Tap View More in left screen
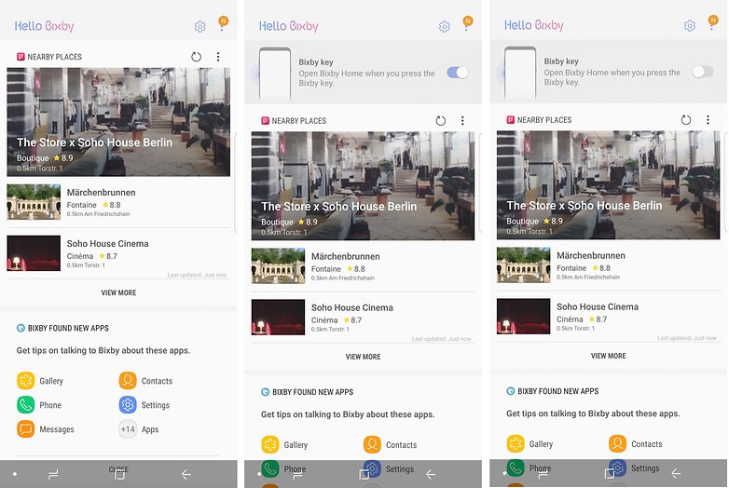 click(x=118, y=293)
